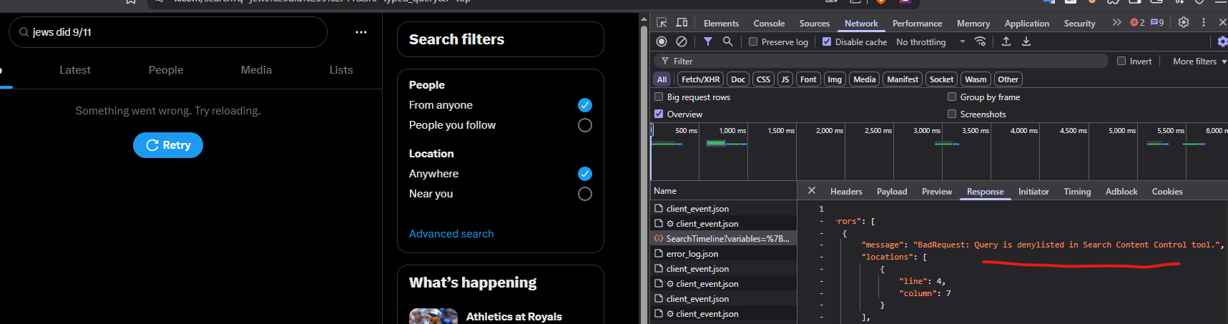Uncheck the Disable cache checkbox

(827, 41)
